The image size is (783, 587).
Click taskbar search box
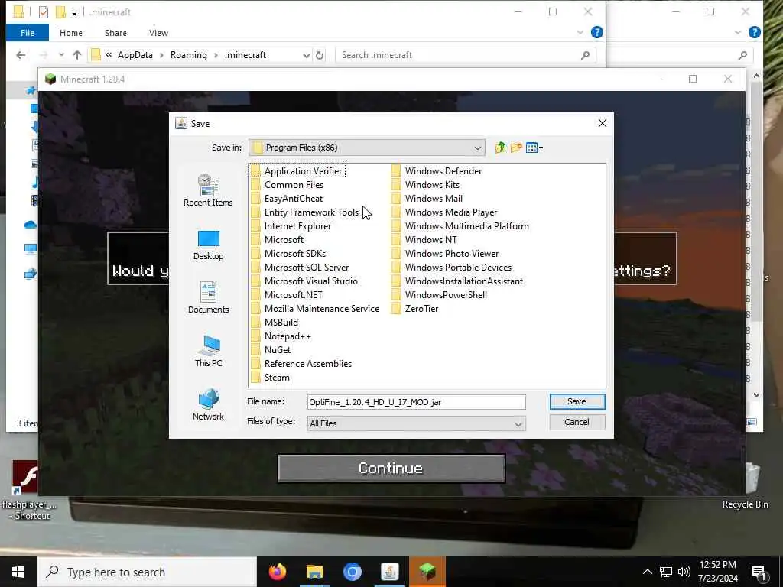pyautogui.click(x=147, y=572)
